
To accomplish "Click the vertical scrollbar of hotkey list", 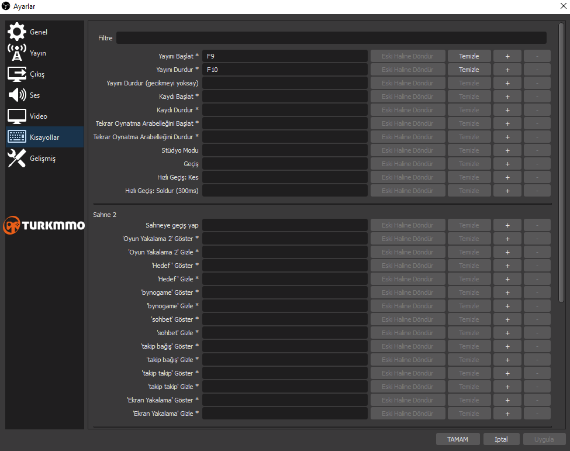I will coord(561,162).
